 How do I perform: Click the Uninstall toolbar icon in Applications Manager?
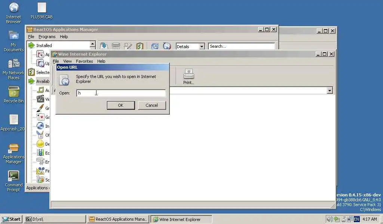click(x=116, y=46)
